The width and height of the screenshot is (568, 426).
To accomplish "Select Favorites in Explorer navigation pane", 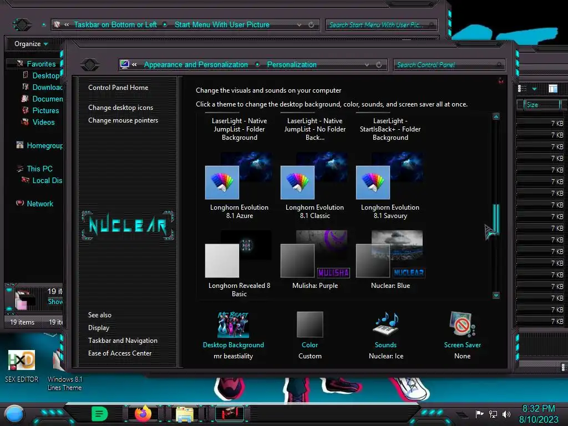I will click(x=41, y=64).
